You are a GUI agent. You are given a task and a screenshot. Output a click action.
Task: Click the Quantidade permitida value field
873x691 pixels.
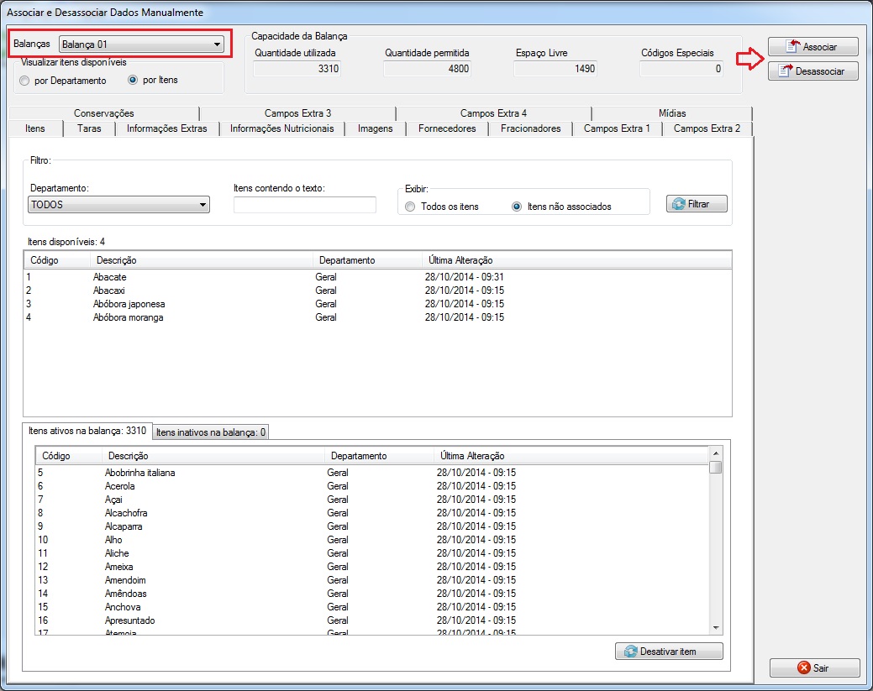[x=427, y=69]
